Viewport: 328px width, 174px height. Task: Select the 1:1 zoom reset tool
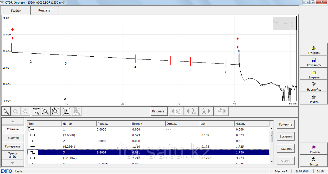[x=6, y=111]
